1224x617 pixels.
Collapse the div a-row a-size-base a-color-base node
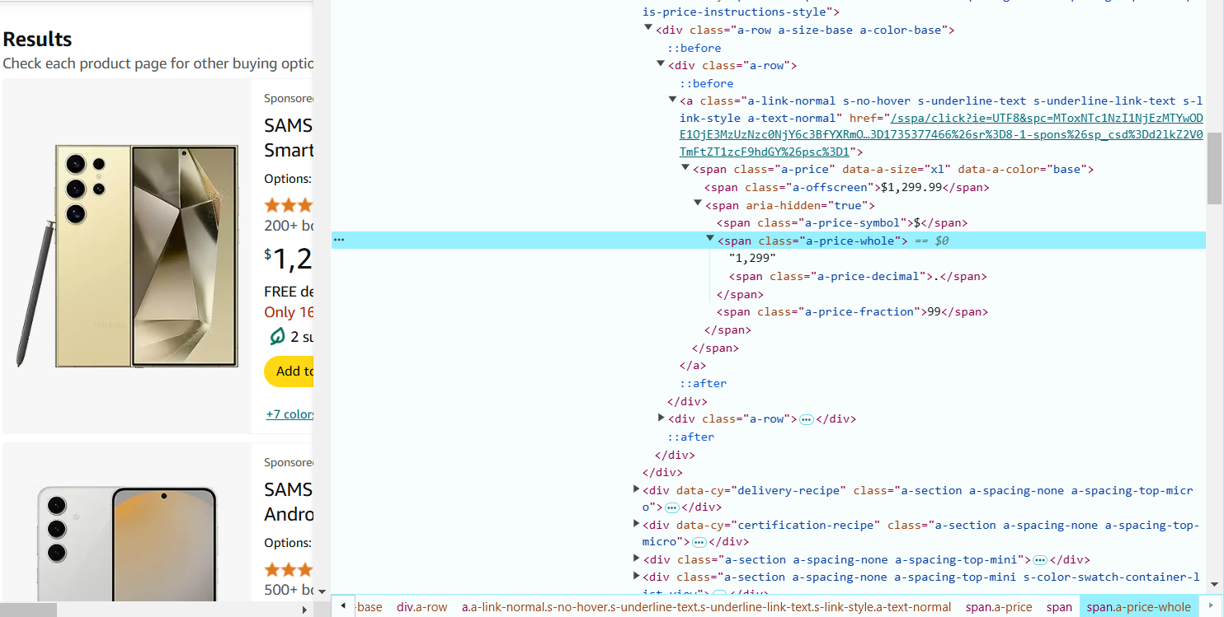coord(648,28)
